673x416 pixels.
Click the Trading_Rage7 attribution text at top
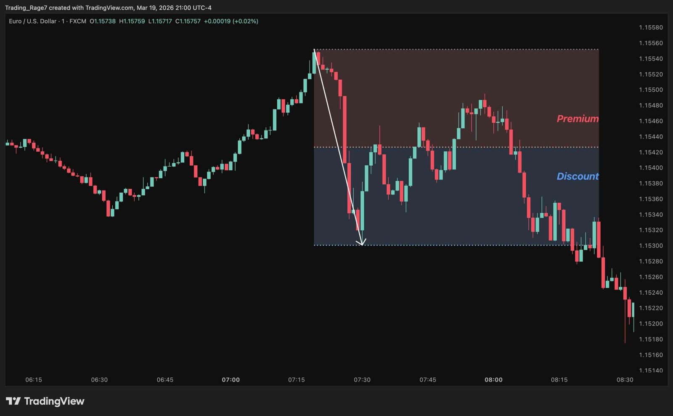(26, 8)
